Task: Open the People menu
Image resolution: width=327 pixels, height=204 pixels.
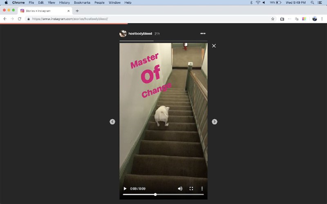Action: [99, 2]
